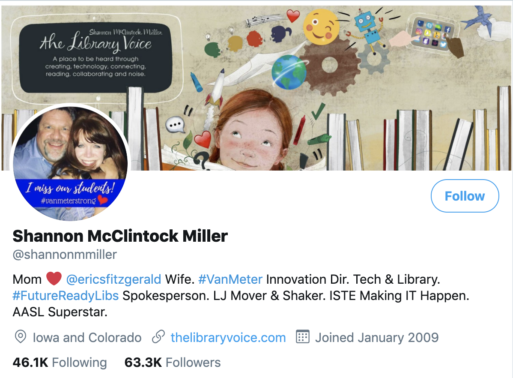Open the #VanMeter hashtag

tap(230, 279)
